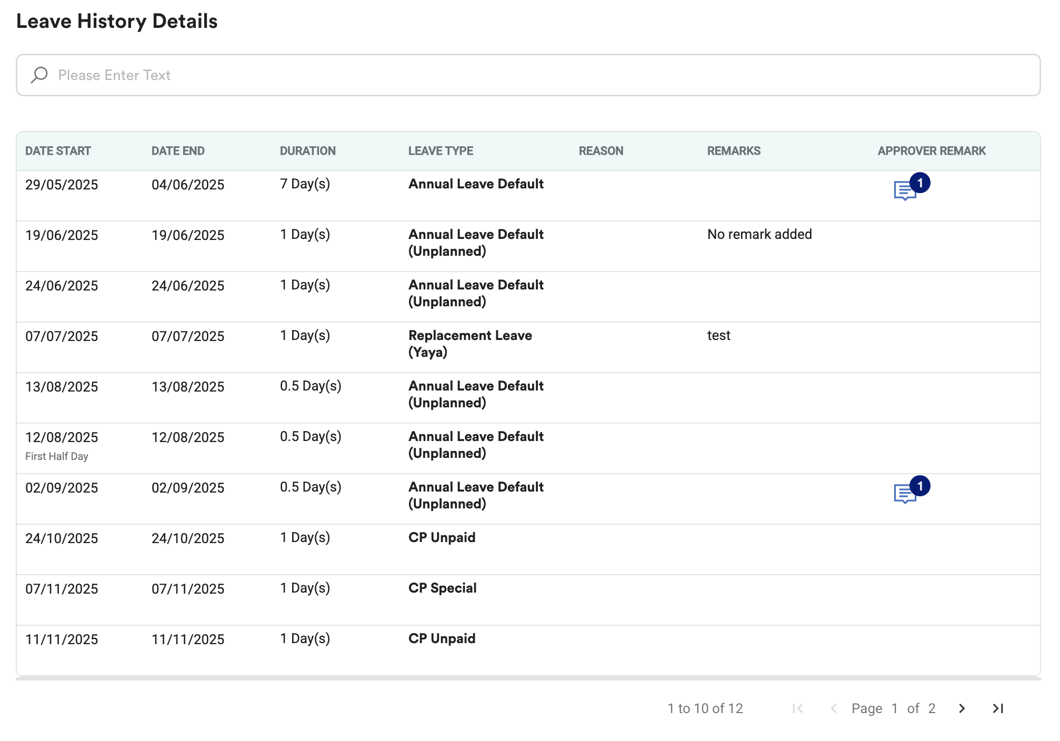
Task: Click notification badge on first row remark
Action: tap(920, 183)
